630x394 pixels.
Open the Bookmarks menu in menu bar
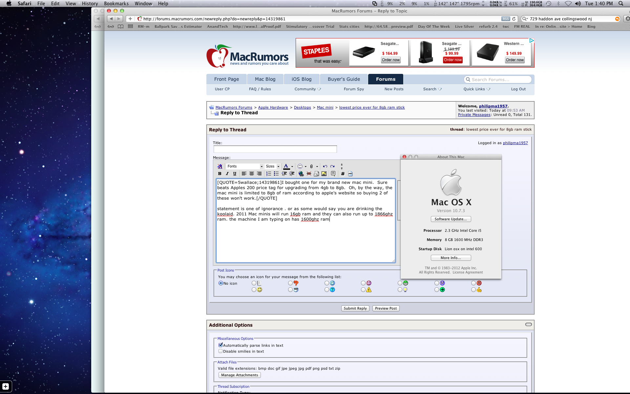pyautogui.click(x=116, y=4)
